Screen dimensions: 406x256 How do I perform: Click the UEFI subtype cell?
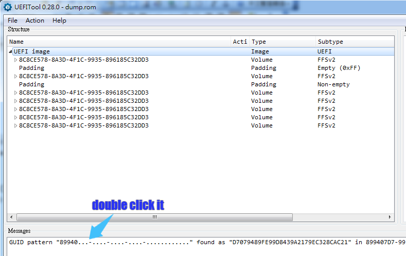coord(324,51)
